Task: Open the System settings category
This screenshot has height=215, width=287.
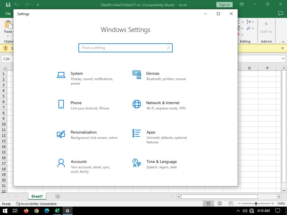Action: click(77, 74)
